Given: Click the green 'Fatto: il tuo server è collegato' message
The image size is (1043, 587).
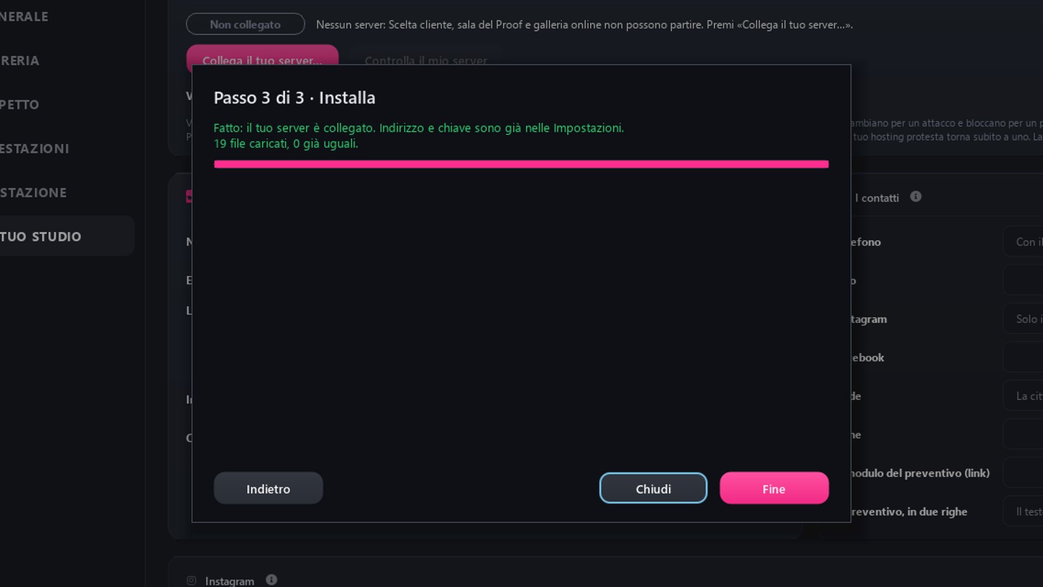Looking at the screenshot, I should (x=419, y=128).
